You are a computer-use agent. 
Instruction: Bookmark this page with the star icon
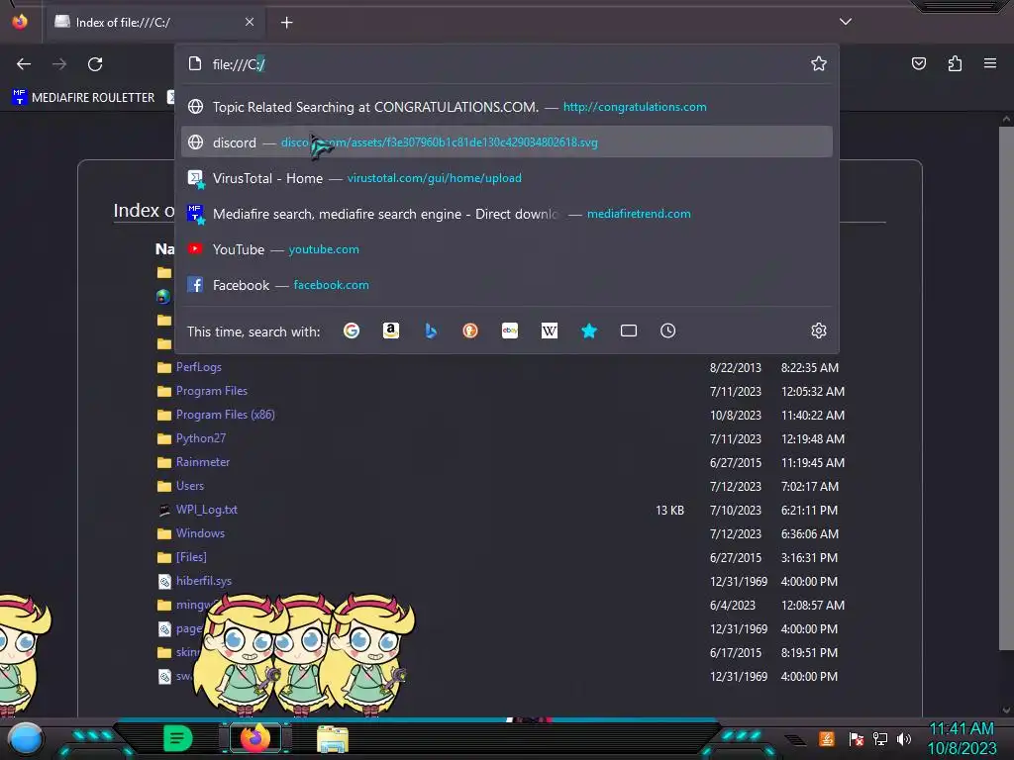(x=819, y=63)
